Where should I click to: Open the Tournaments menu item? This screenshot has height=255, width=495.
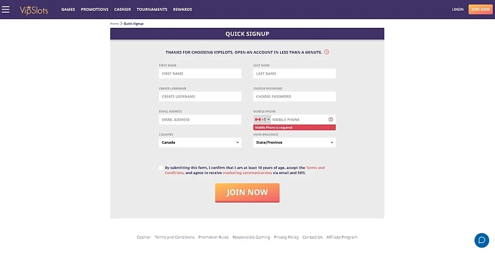152,9
